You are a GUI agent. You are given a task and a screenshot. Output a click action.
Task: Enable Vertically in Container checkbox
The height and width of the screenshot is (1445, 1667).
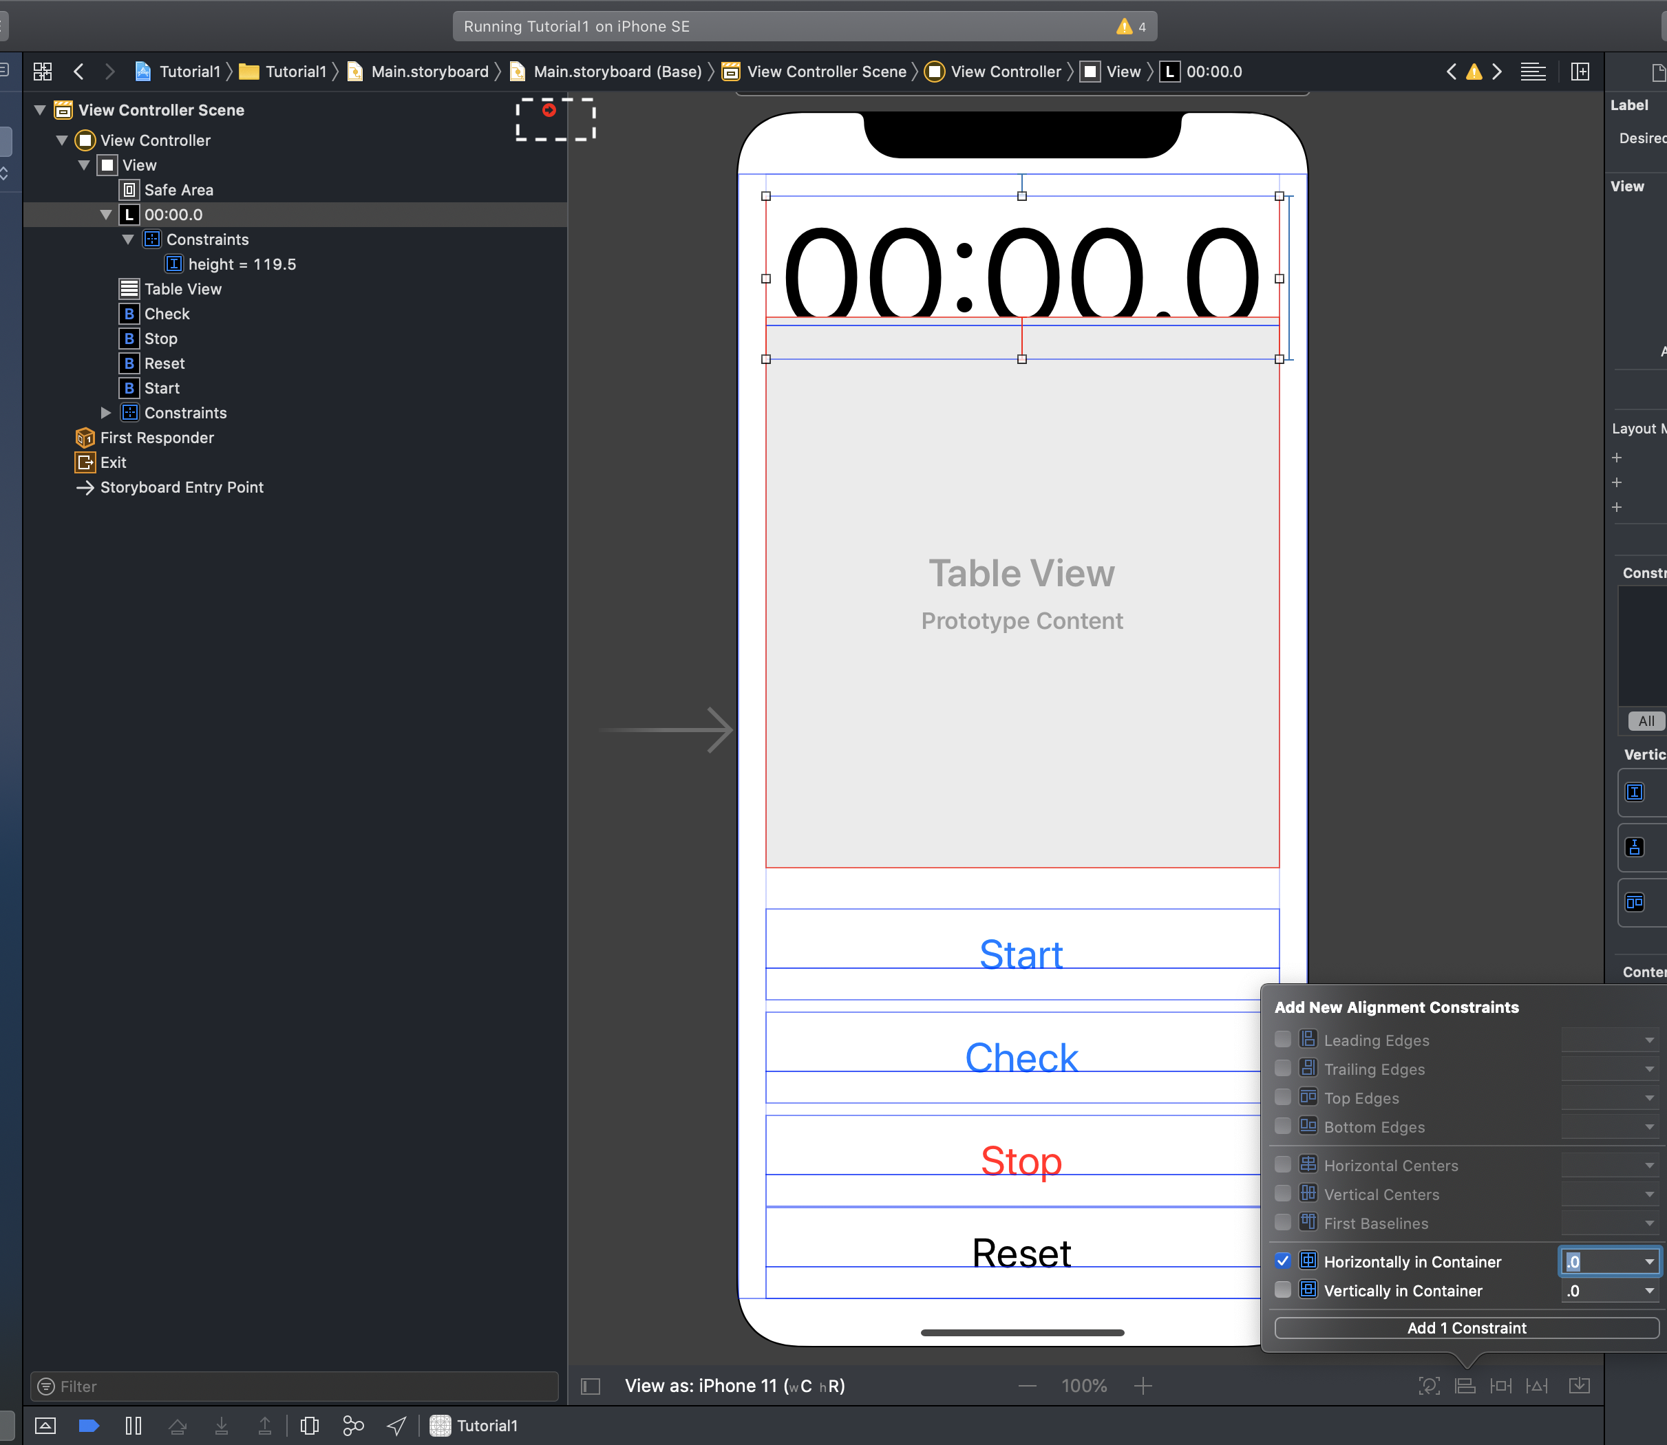coord(1282,1290)
